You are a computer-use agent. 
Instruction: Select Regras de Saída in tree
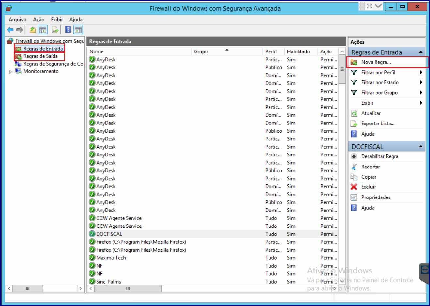tap(40, 56)
